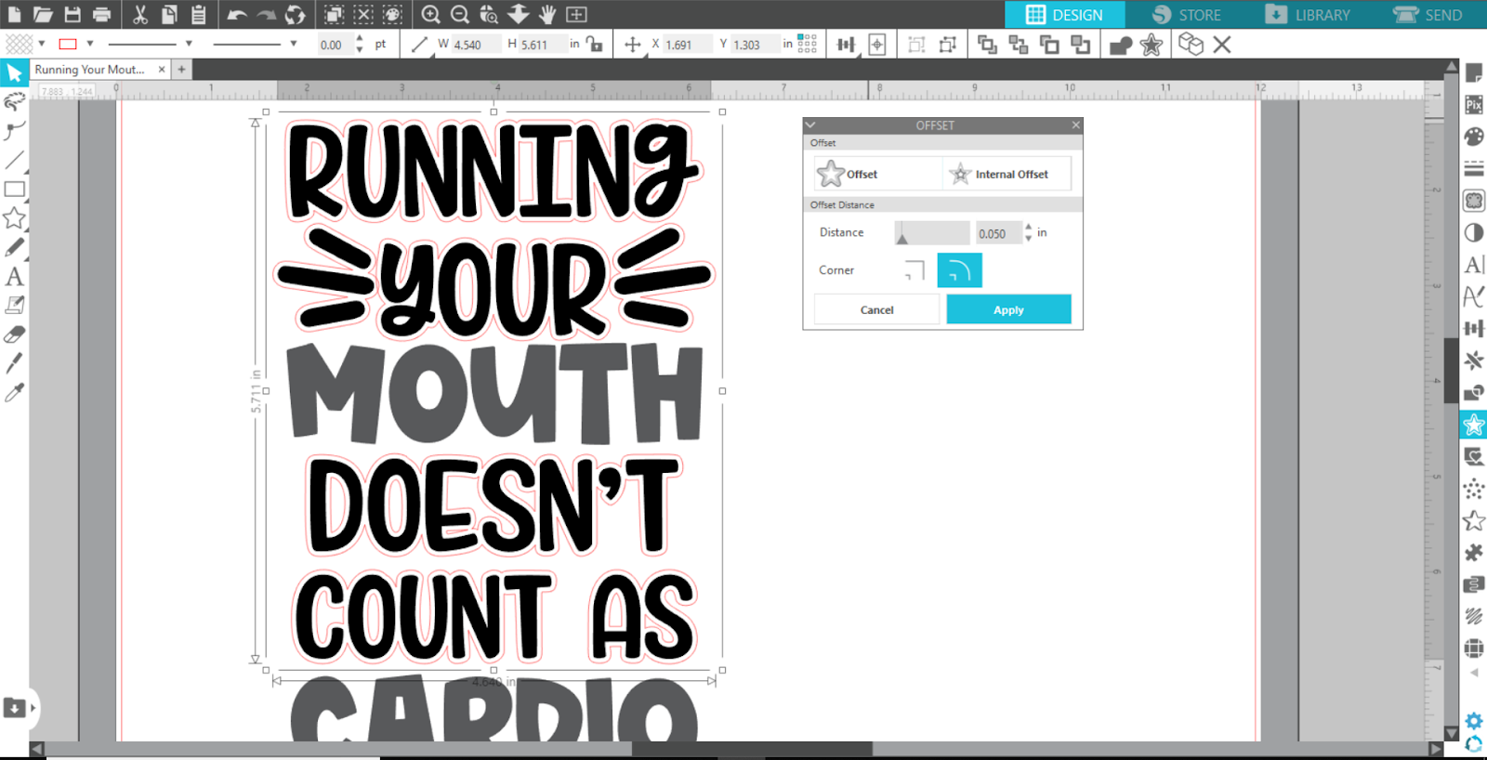Save the document
The image size is (1487, 760).
(72, 14)
